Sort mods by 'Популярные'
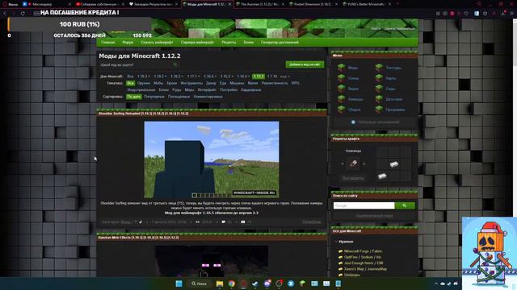The height and width of the screenshot is (290, 517). [x=154, y=97]
